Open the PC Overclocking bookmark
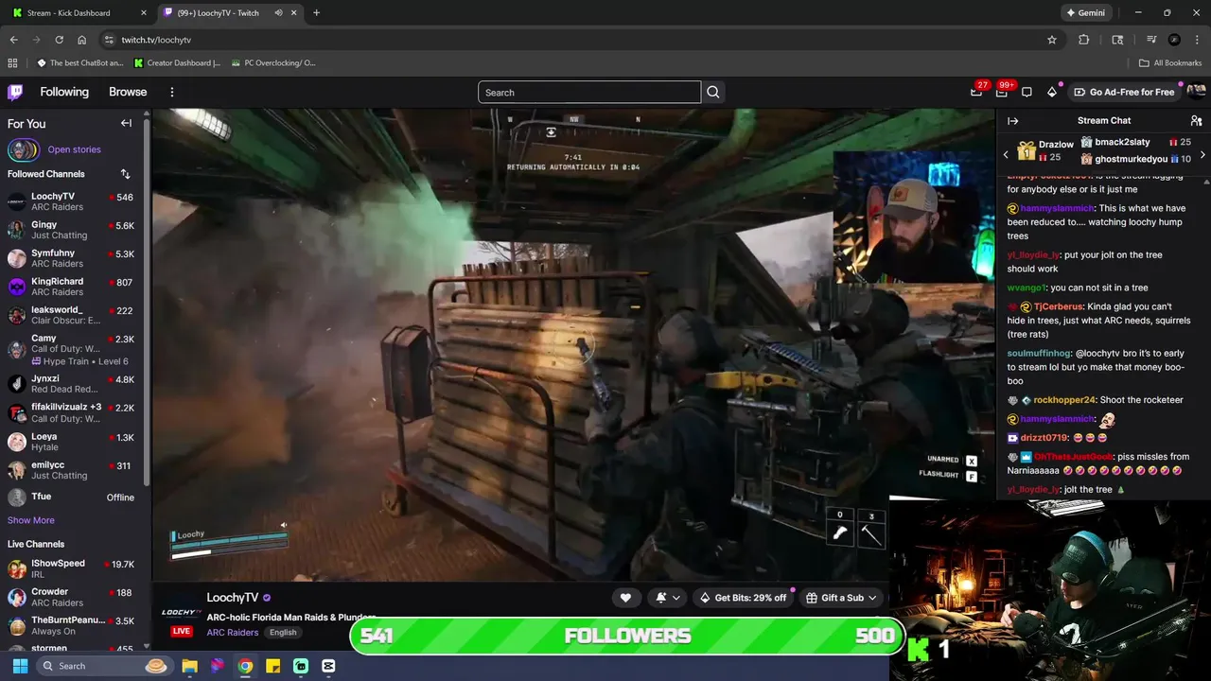The image size is (1211, 681). click(x=272, y=63)
